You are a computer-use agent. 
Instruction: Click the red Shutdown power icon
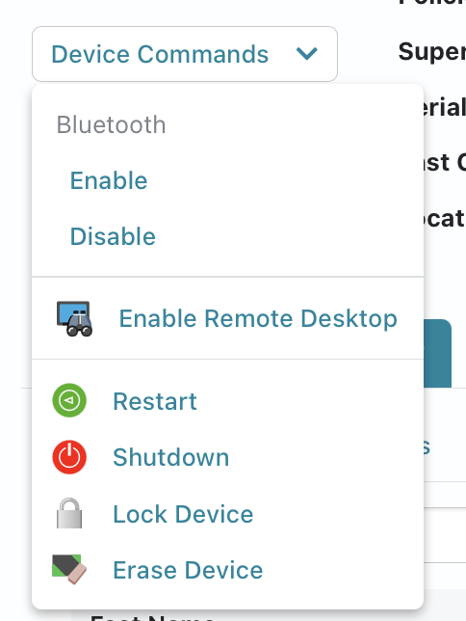69,457
